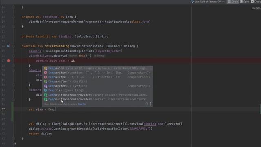Choose the Comparator(function: (T!, T!) -> Int) suggestion

(x=97, y=73)
